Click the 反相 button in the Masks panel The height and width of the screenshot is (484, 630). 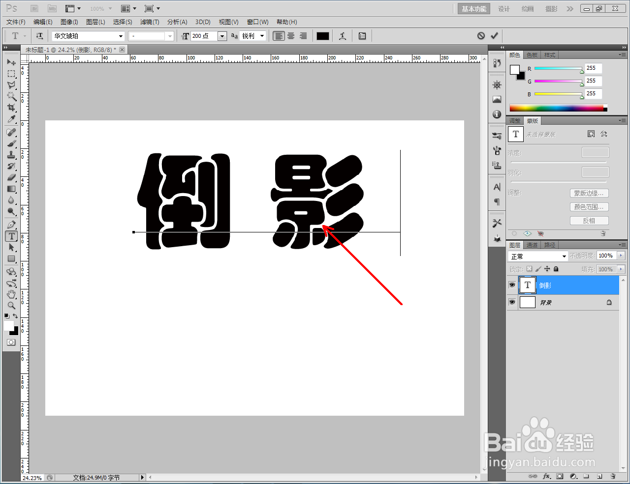click(589, 220)
